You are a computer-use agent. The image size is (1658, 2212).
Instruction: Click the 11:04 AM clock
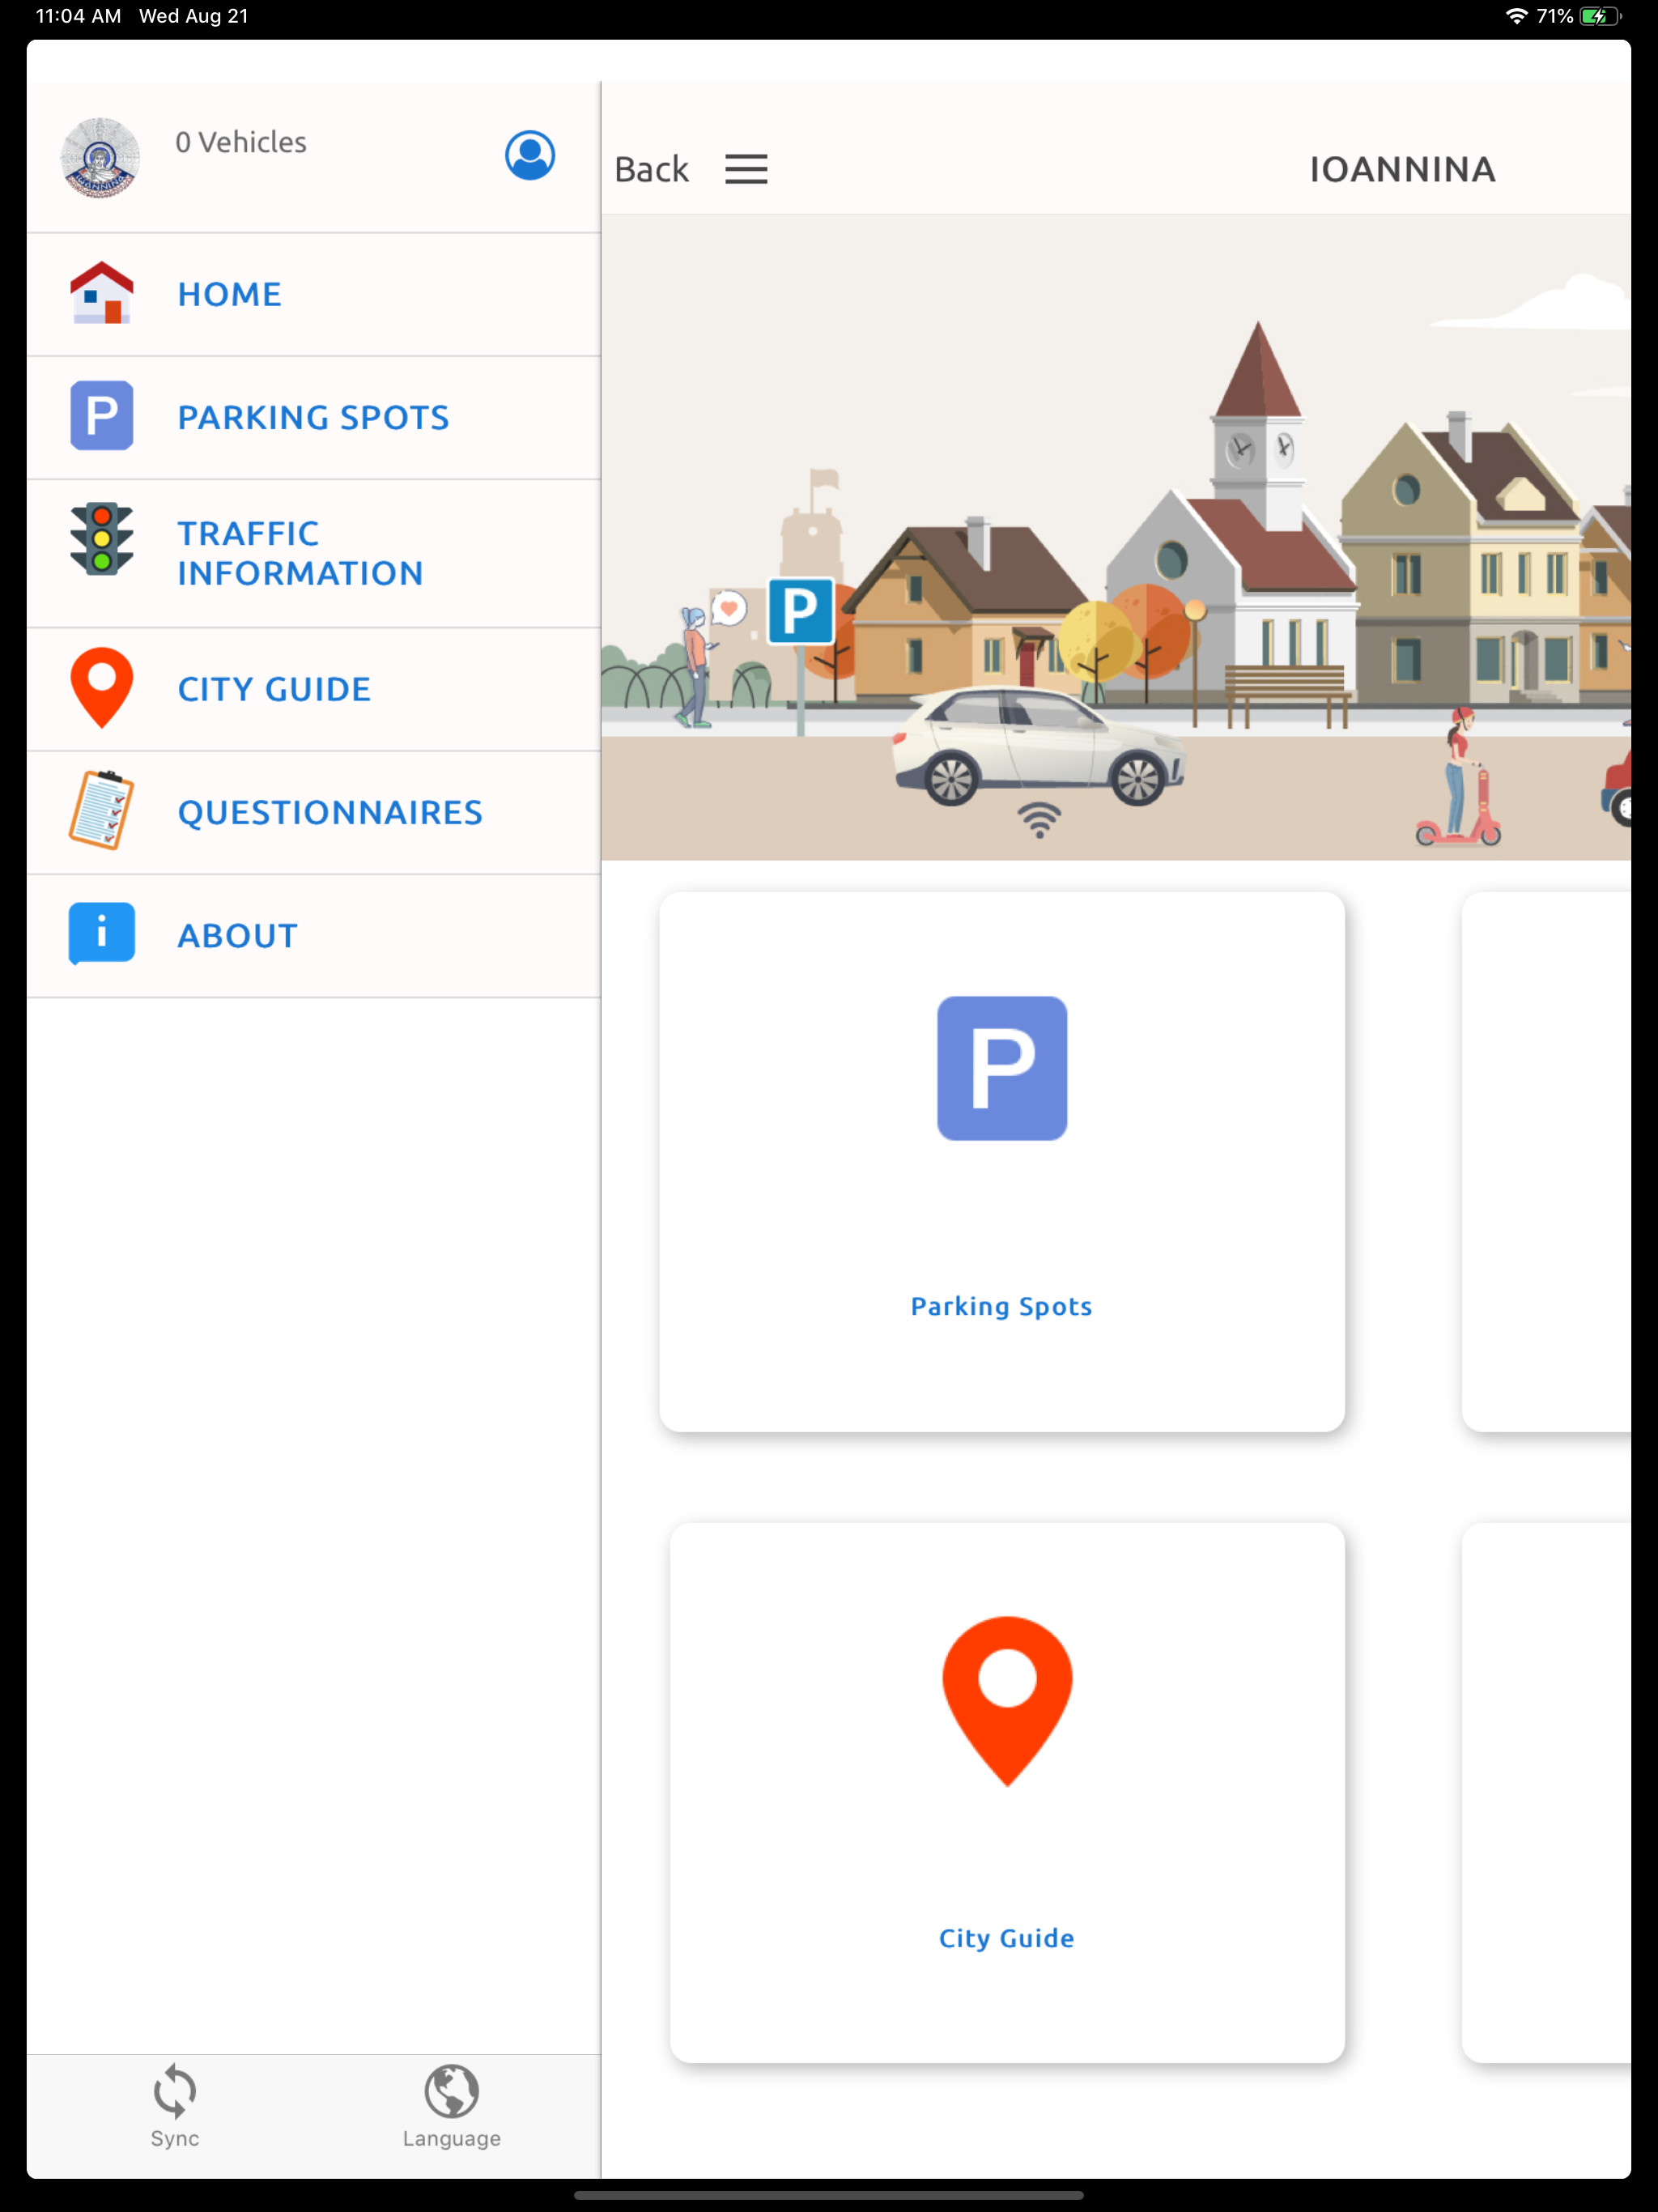(x=78, y=16)
